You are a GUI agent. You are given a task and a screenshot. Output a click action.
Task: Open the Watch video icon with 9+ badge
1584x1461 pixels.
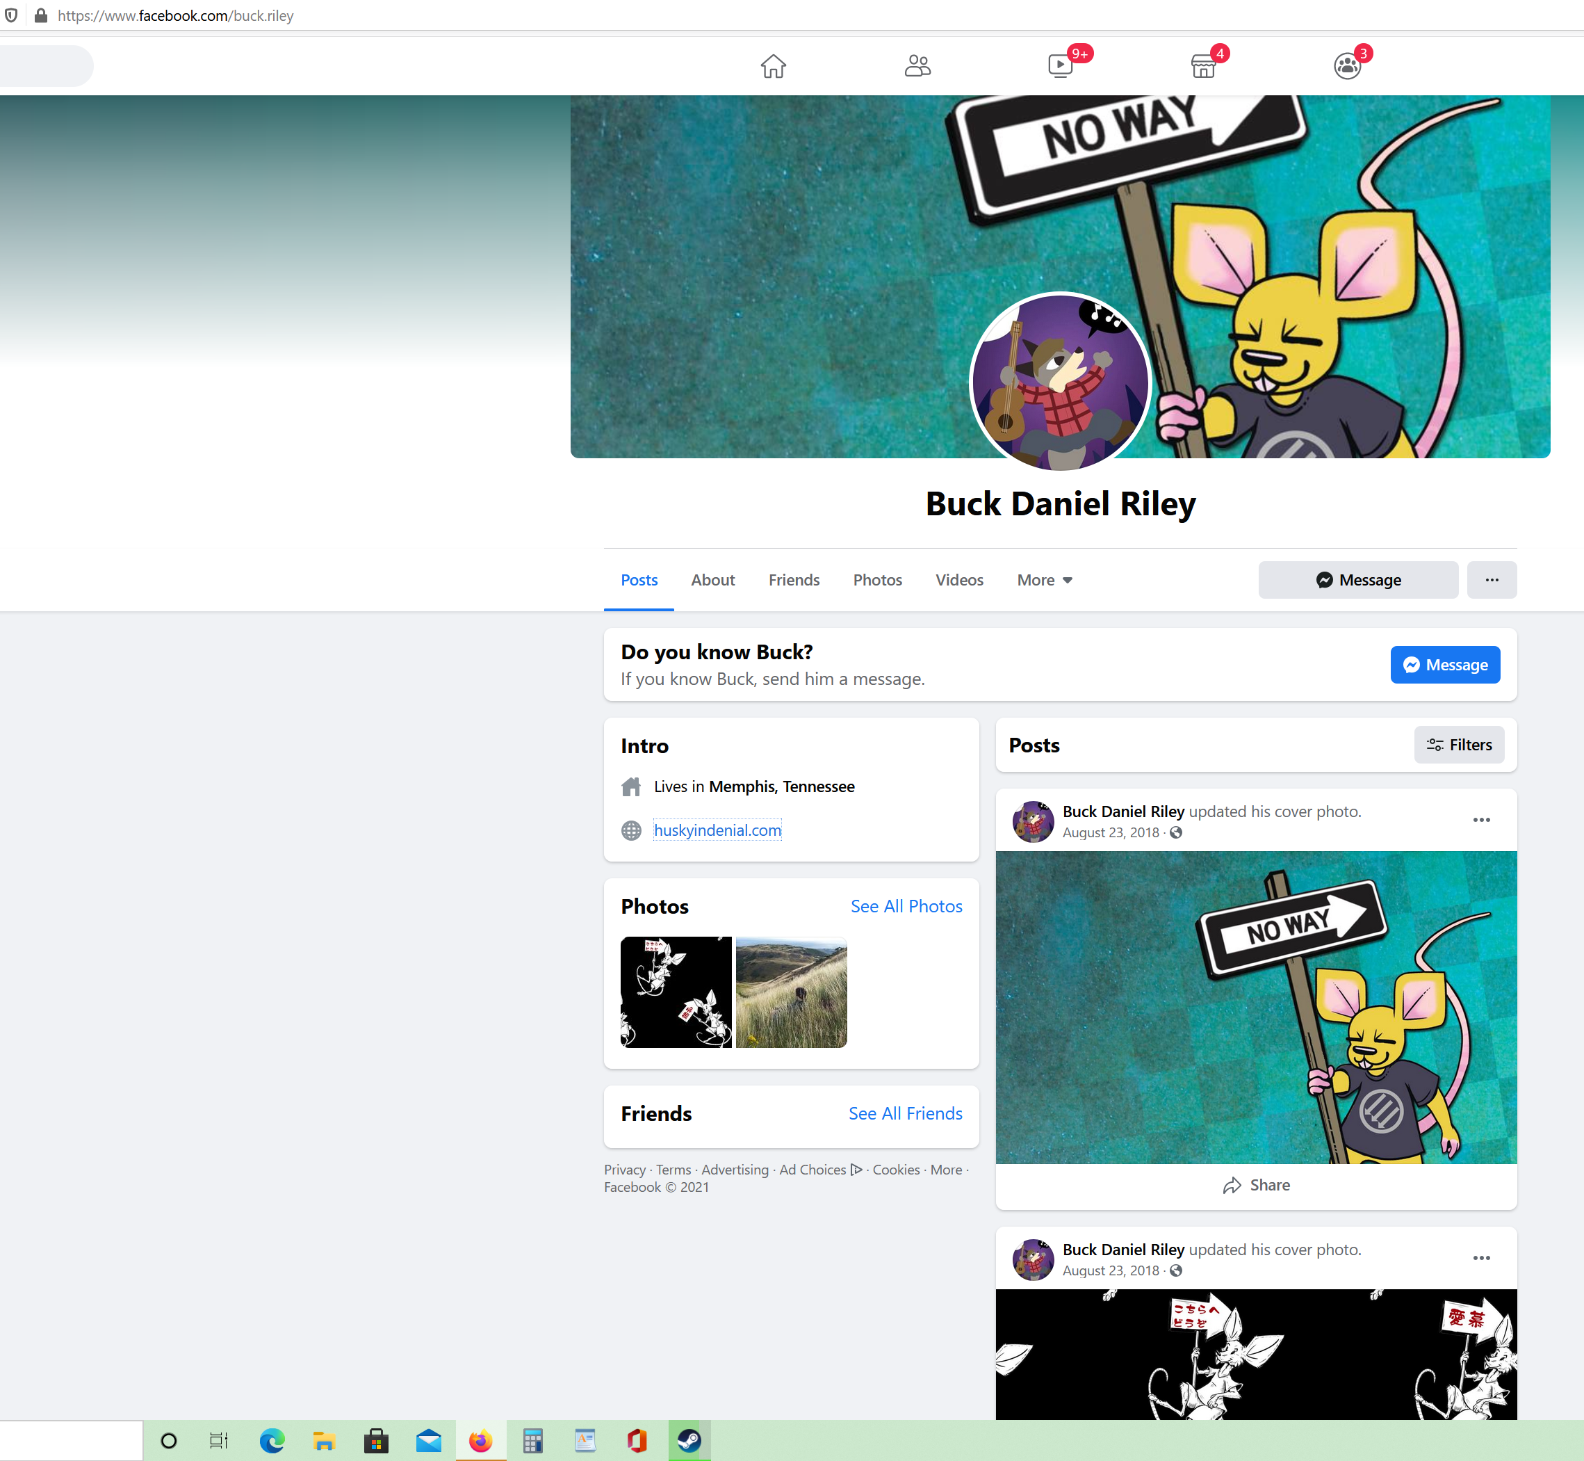point(1061,65)
